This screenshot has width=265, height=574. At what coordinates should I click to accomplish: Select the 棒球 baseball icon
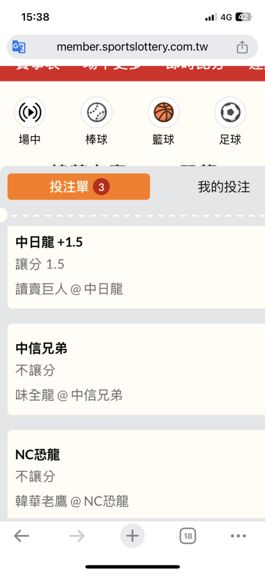coord(96,112)
